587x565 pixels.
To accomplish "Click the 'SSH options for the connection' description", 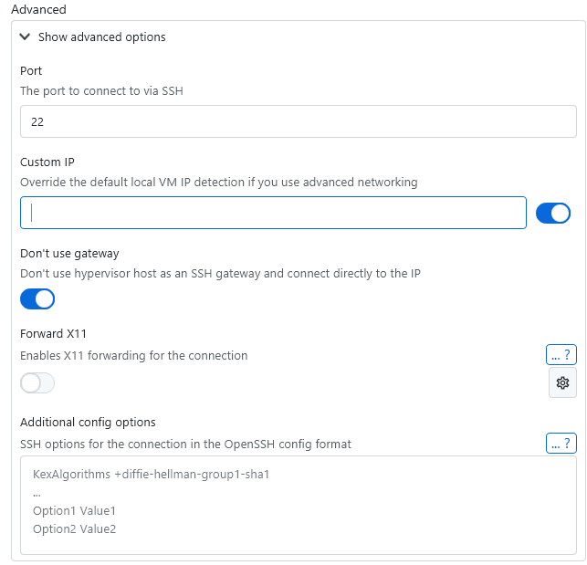I will click(x=185, y=444).
